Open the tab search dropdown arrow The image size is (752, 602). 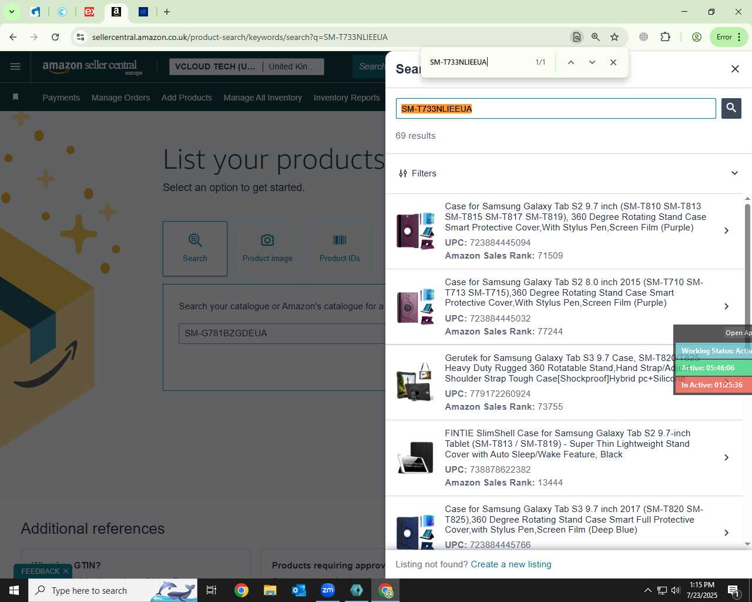(11, 12)
